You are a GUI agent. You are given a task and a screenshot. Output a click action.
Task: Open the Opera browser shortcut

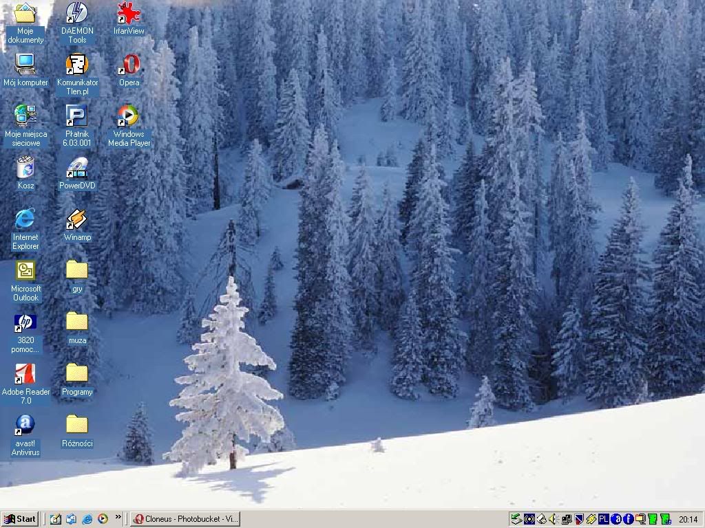129,65
